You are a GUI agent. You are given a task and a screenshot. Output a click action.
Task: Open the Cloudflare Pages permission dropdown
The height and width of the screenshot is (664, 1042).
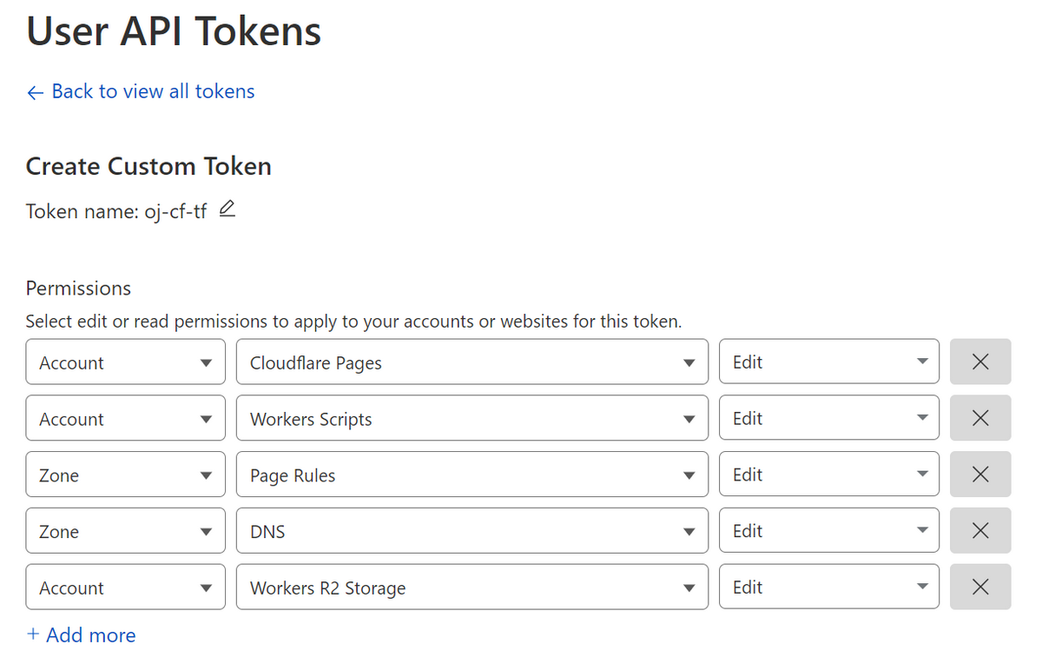point(472,362)
